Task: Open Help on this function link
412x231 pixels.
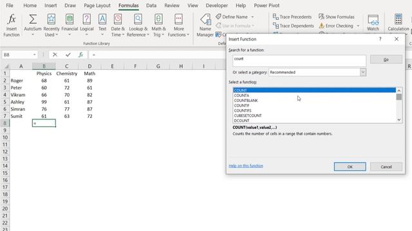Action: tap(246, 166)
